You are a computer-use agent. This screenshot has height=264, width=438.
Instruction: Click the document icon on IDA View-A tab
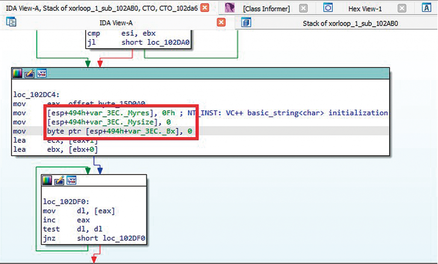click(x=10, y=22)
